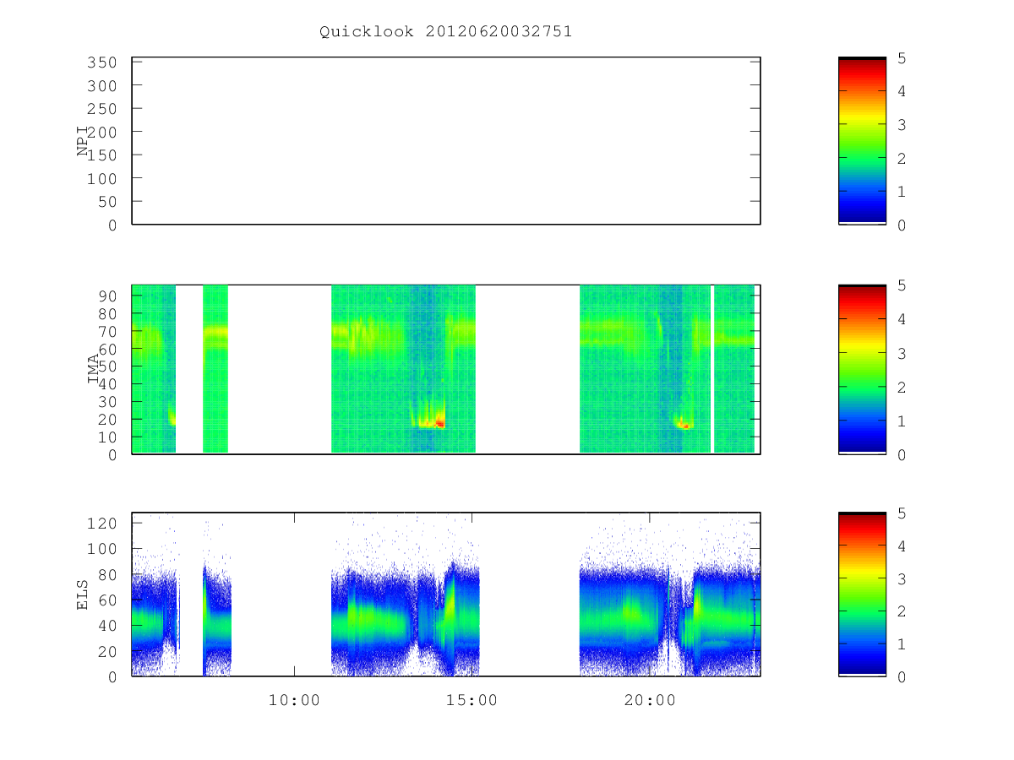The height and width of the screenshot is (760, 1014).
Task: Click the 20:00 time axis label
Action: coord(649,700)
